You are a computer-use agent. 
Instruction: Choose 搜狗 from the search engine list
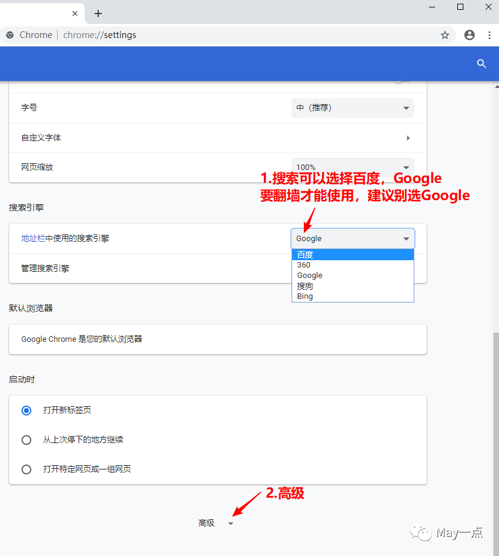[352, 286]
